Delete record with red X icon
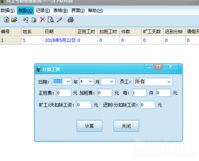The image size is (199, 161). [43, 20]
